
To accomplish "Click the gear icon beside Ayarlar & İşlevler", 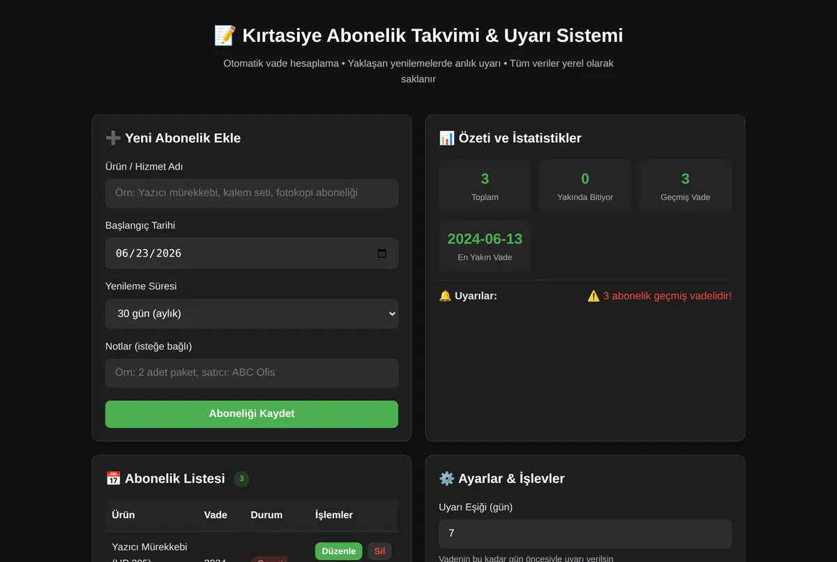I will click(446, 478).
